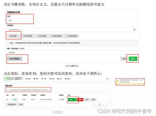Go to next page in pagination
156x116 pixels.
tap(103, 105)
